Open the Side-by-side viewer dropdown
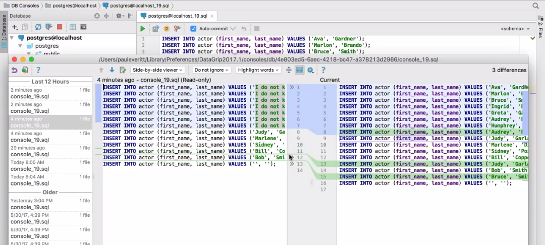The height and width of the screenshot is (245, 545). (158, 70)
